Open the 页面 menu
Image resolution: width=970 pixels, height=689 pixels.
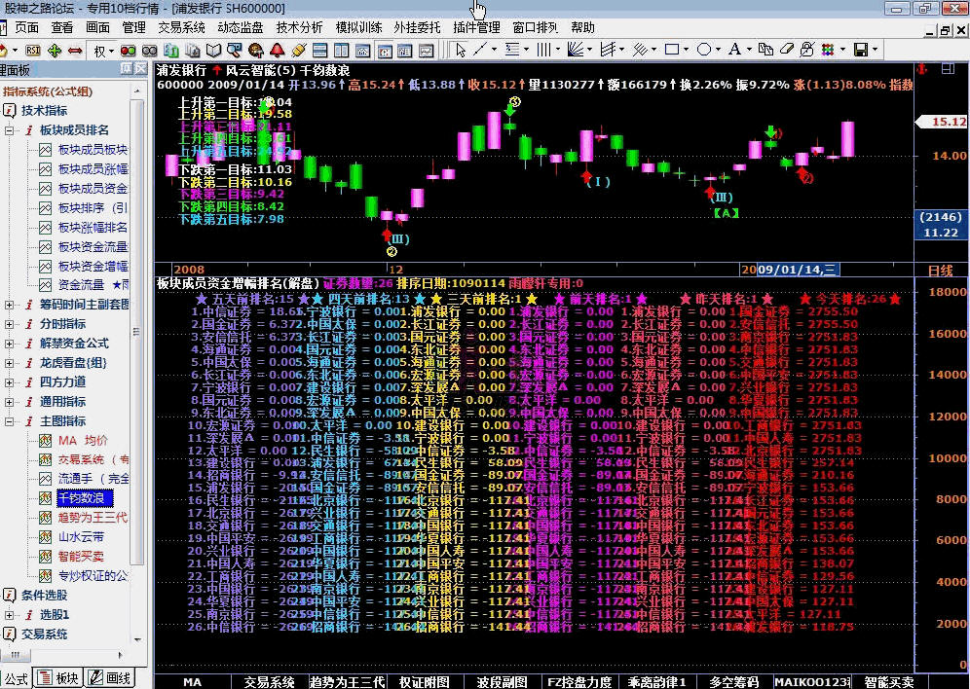[26, 28]
